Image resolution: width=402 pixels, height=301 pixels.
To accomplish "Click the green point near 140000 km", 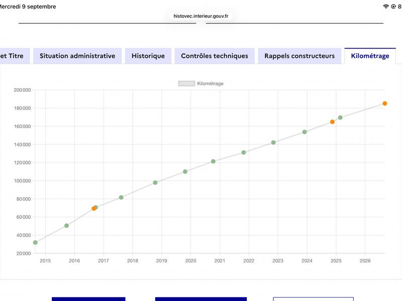I will click(x=273, y=142).
